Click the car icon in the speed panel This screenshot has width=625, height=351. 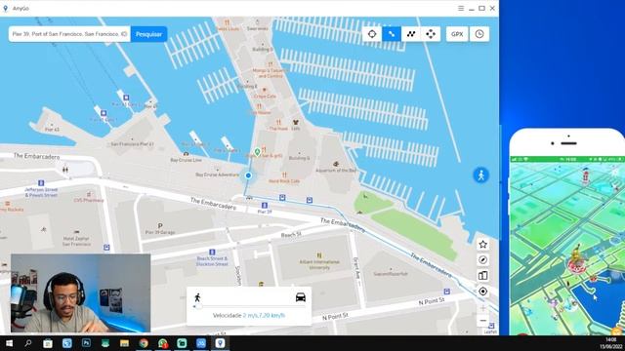(x=301, y=297)
